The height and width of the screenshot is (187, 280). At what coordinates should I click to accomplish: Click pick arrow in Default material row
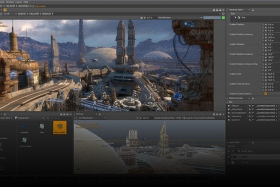(250, 106)
